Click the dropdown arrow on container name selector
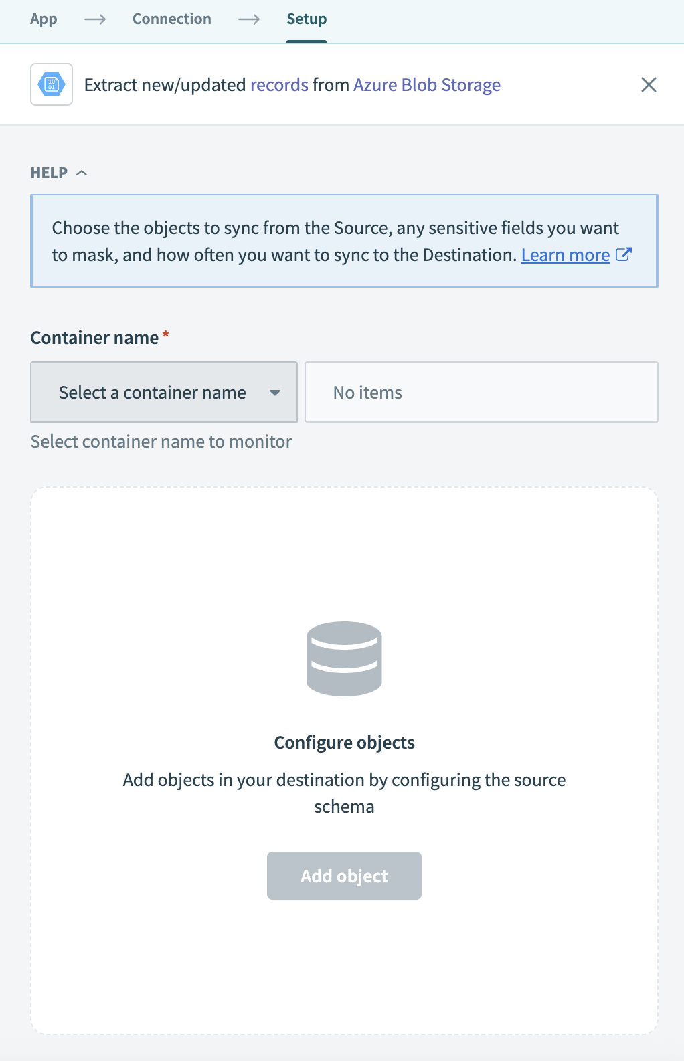This screenshot has height=1061, width=684. point(276,394)
